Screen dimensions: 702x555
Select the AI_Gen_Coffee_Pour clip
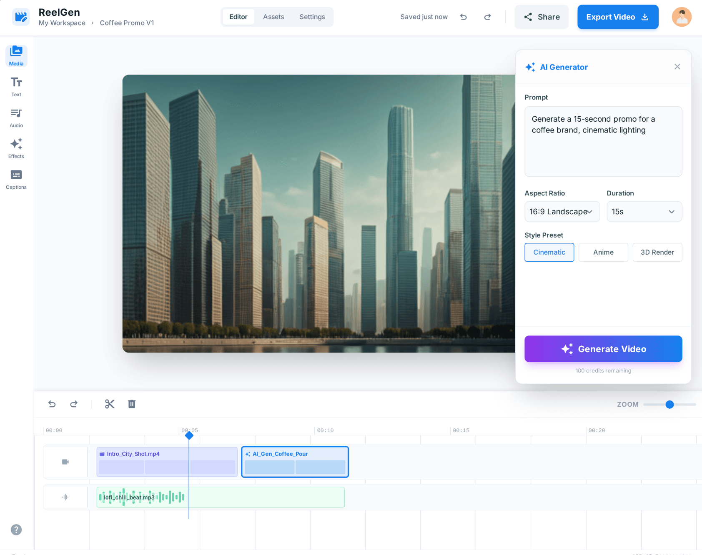(x=295, y=461)
